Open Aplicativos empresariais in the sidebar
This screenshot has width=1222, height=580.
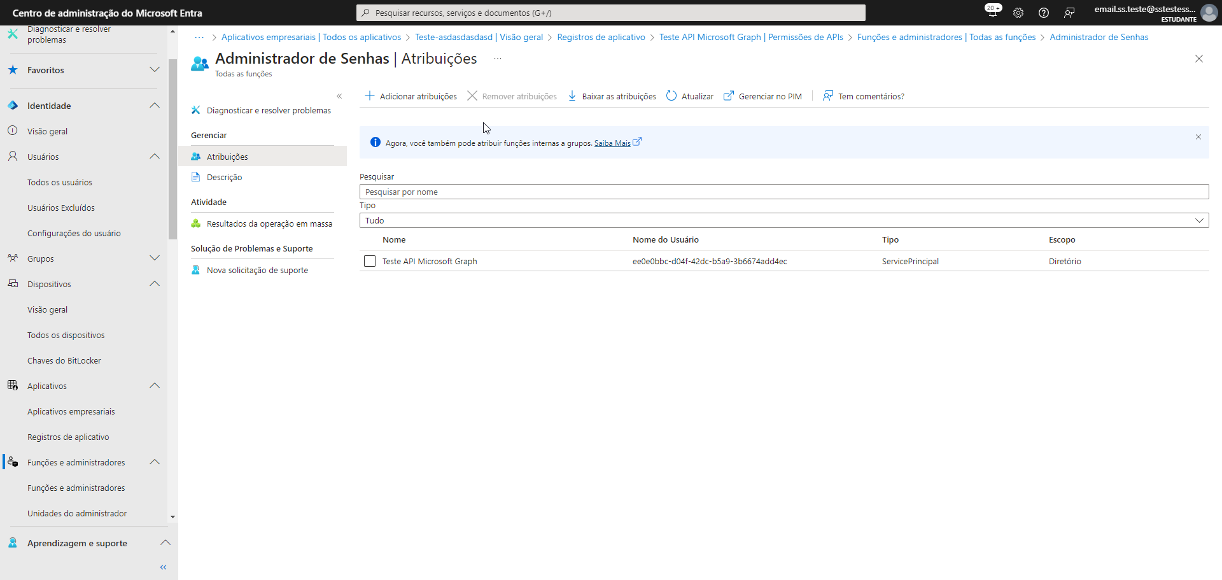[71, 411]
